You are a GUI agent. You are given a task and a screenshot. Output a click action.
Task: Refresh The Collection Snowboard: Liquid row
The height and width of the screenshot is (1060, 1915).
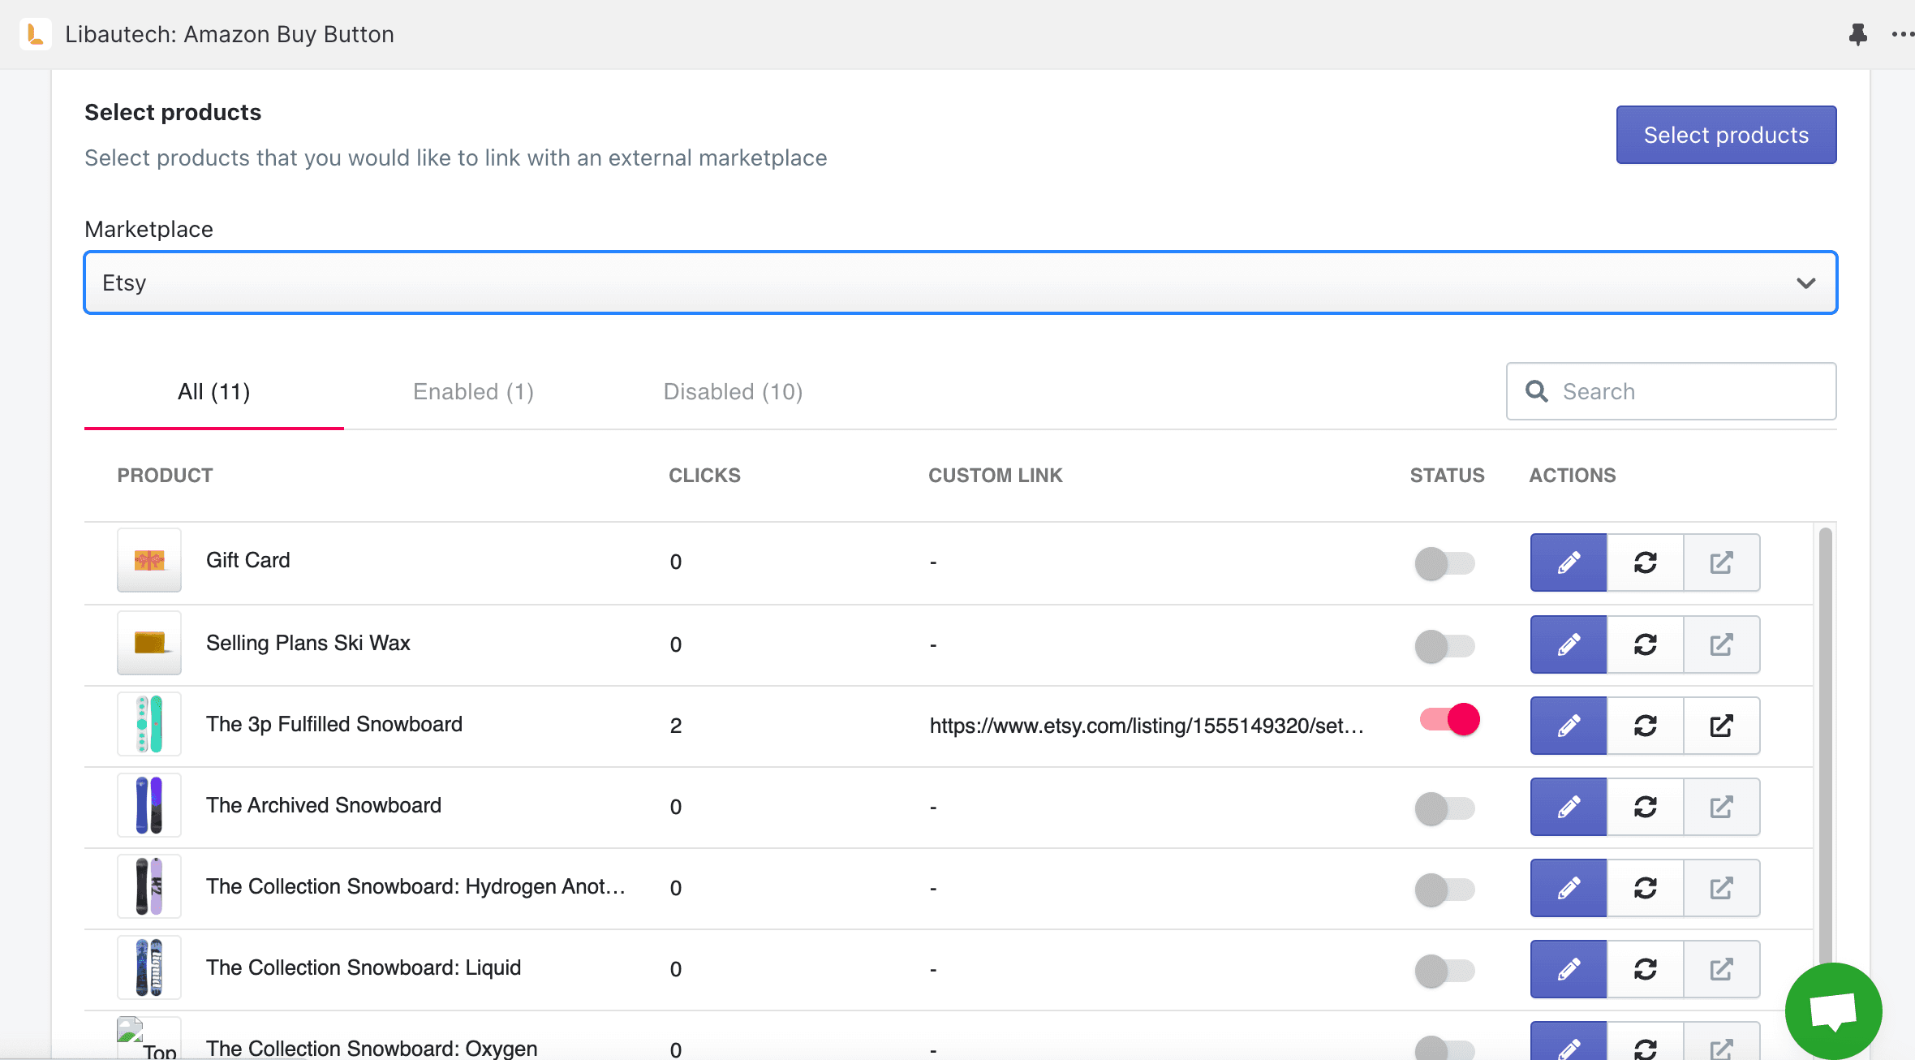(x=1645, y=969)
